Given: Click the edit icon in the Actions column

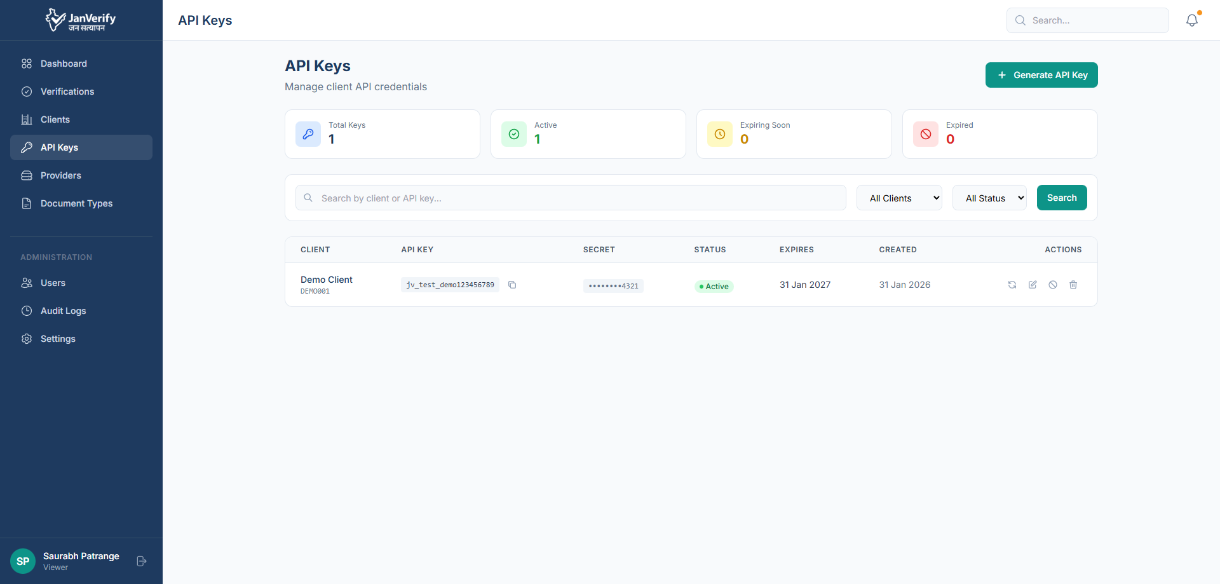Looking at the screenshot, I should point(1033,285).
